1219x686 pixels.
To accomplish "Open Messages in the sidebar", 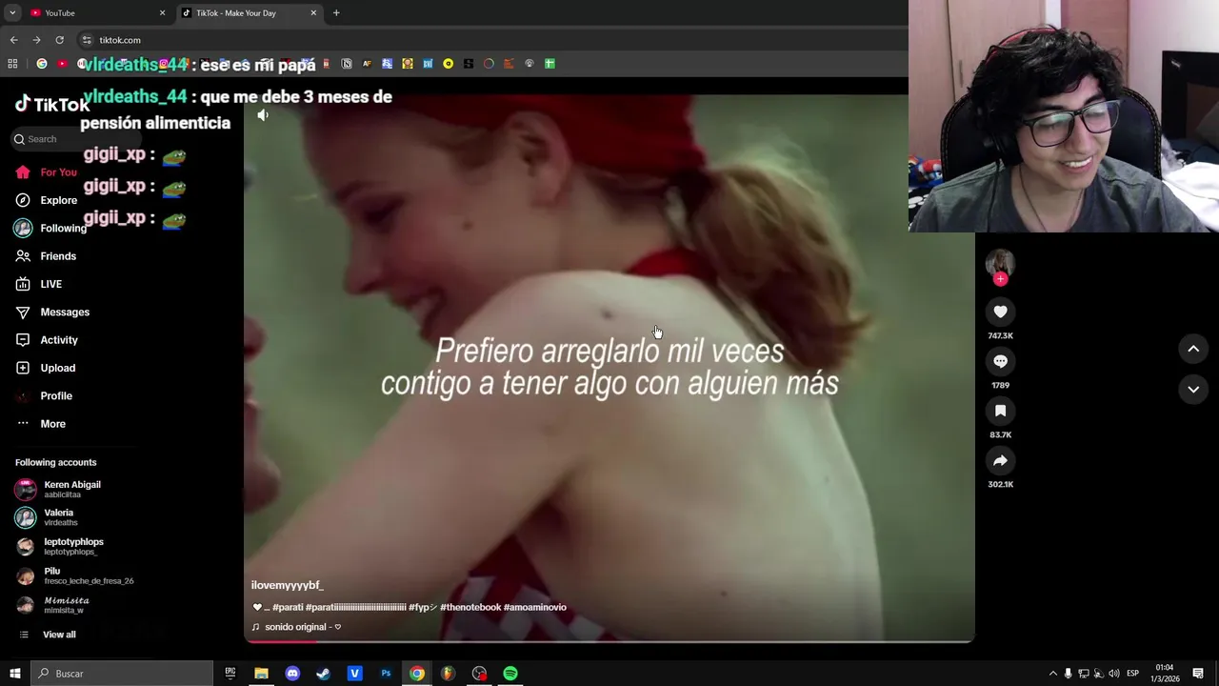I will [x=51, y=312].
